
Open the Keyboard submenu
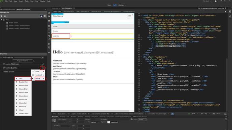coord(38,75)
